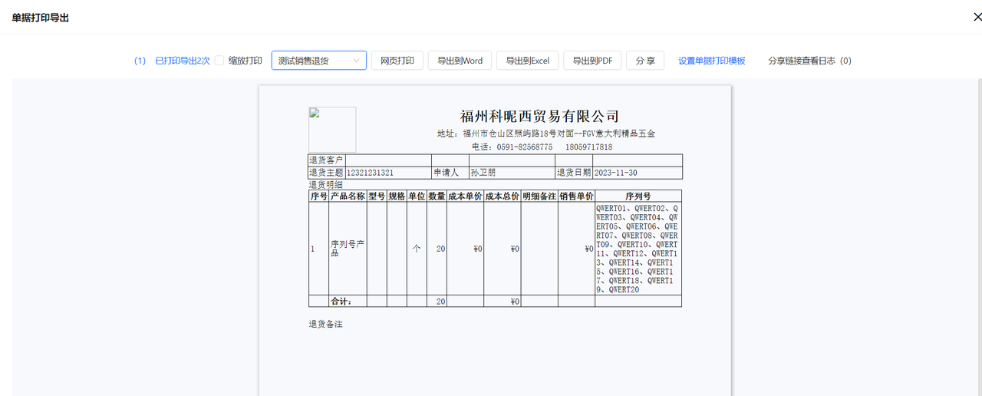Click the 序列号 column header

pos(638,196)
